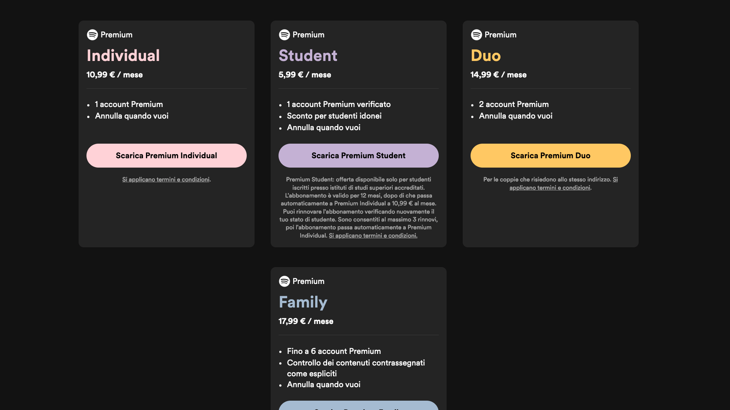Open terms link in Student plan fine print
This screenshot has width=730, height=410.
[373, 236]
